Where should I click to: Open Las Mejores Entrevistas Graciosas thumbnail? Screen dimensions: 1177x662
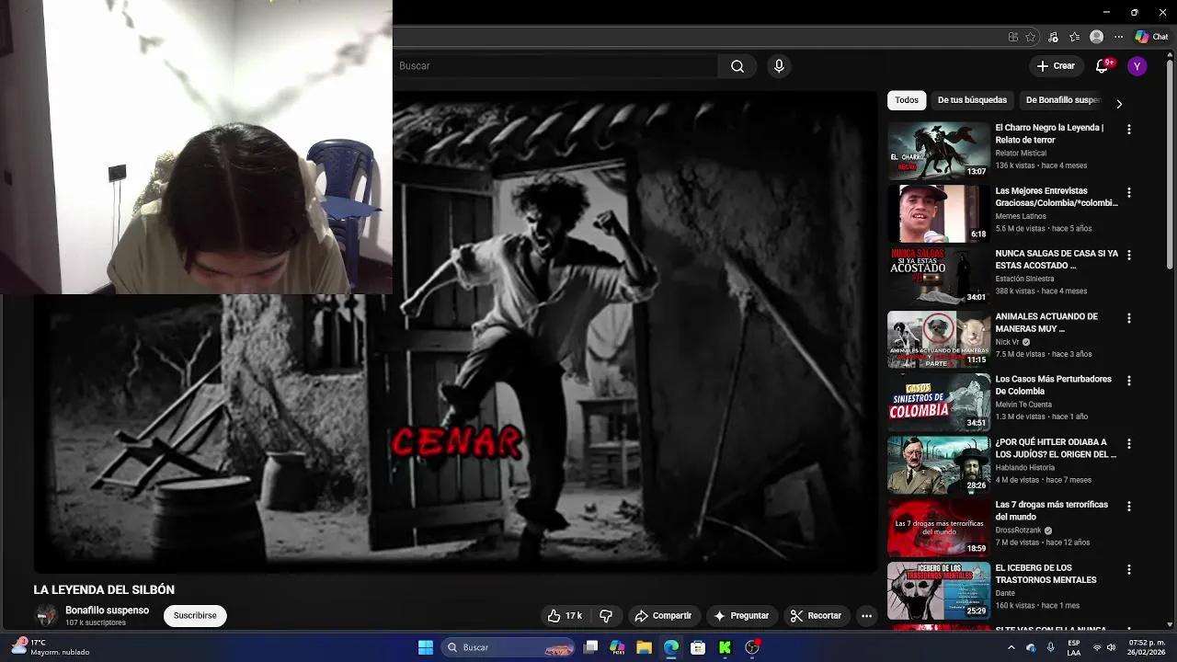coord(939,213)
